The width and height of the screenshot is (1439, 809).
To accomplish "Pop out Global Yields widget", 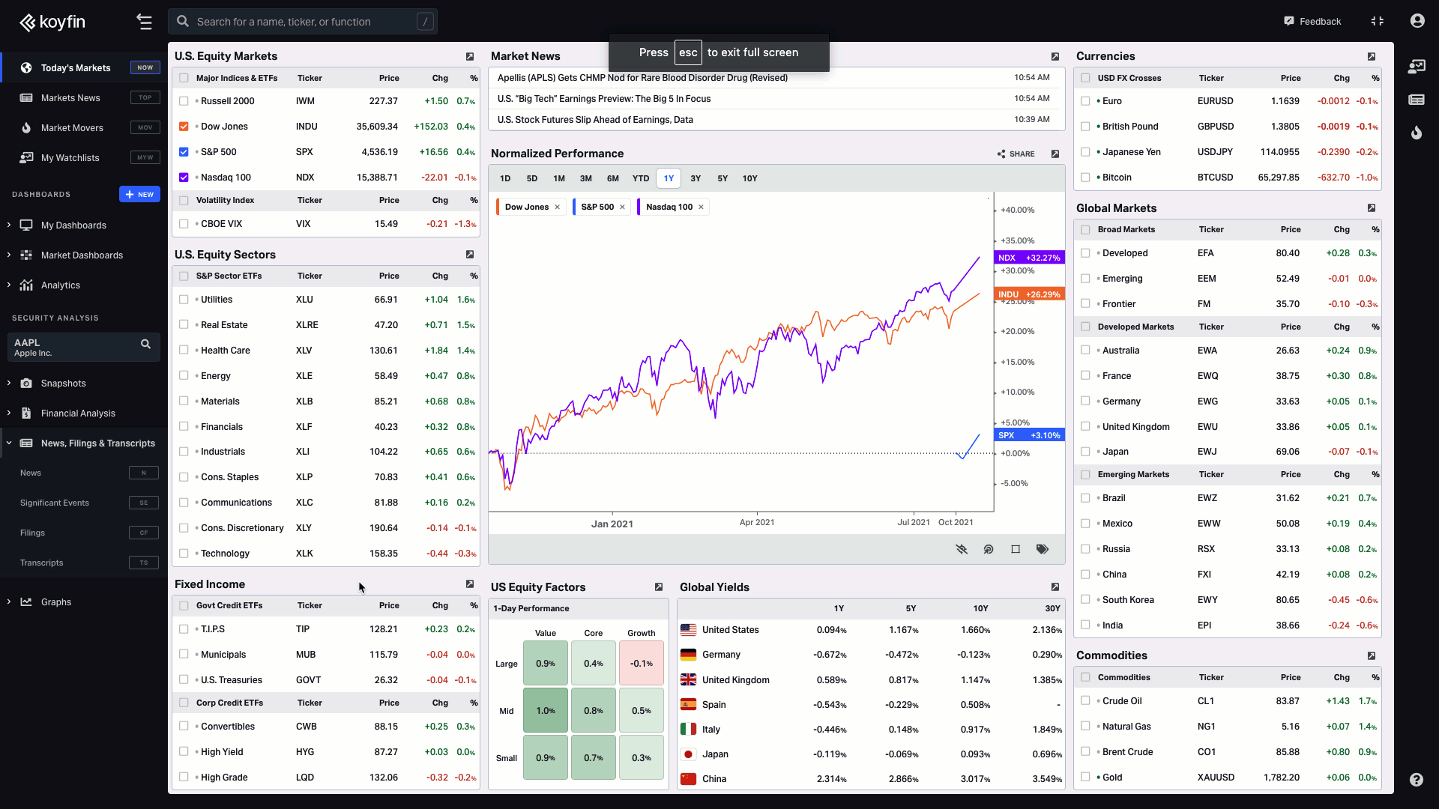I will [1055, 587].
